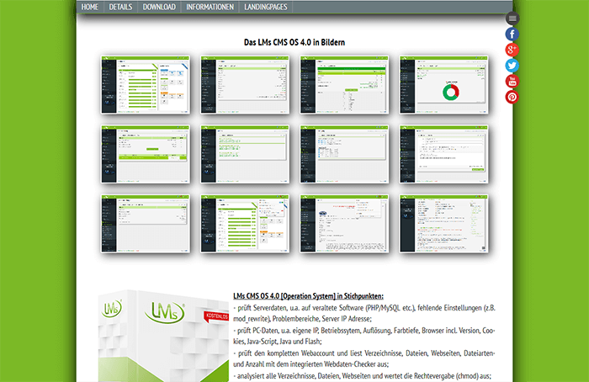Viewport: 589px width, 382px height.
Task: Open third-row thumbnail with red text and badge
Action: (344, 224)
